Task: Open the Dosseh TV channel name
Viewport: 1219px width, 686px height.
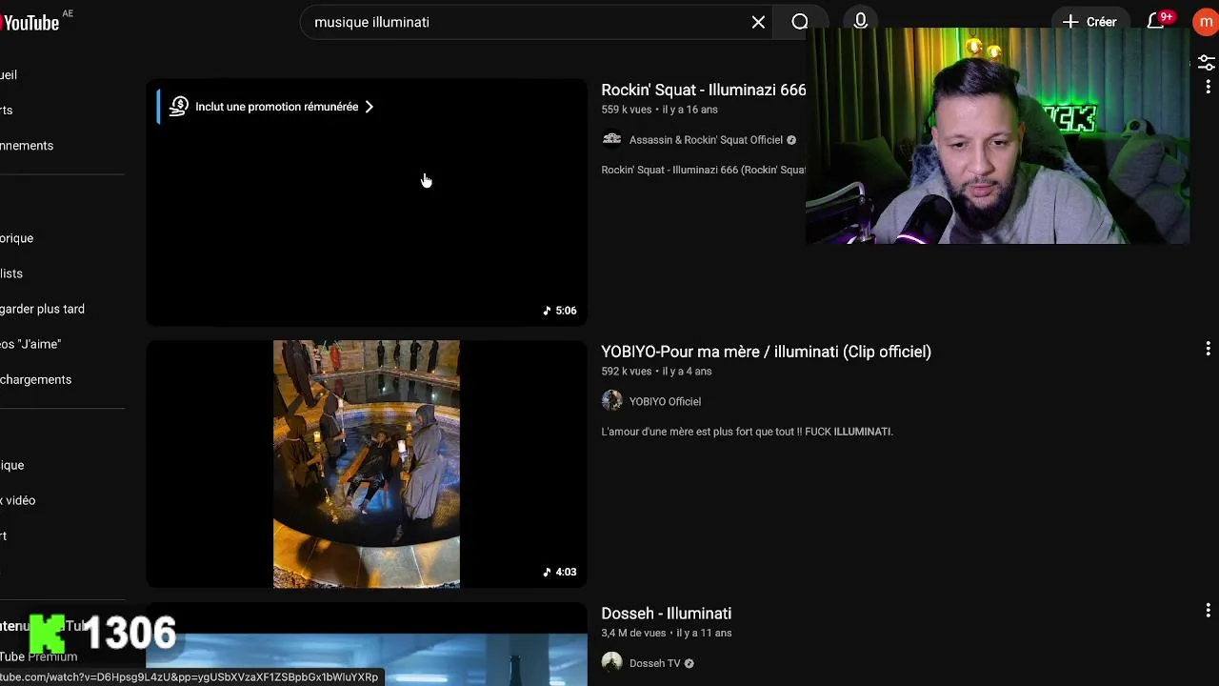Action: point(655,664)
